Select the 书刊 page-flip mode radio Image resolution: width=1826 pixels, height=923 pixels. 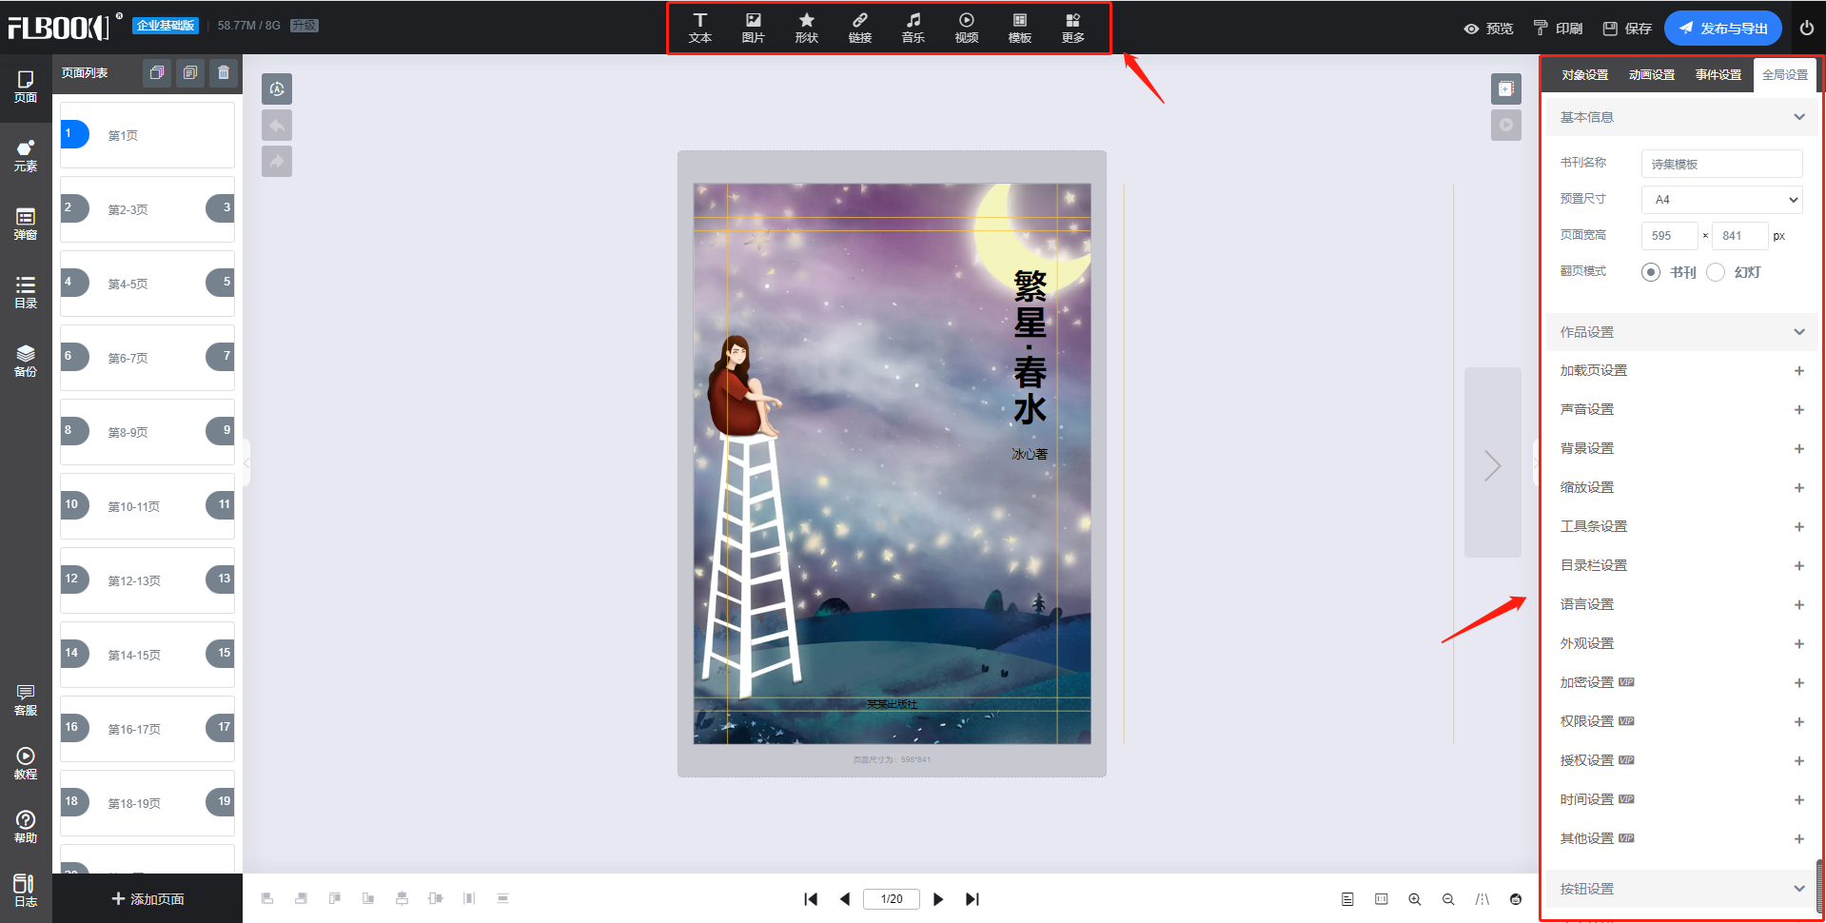(x=1651, y=272)
